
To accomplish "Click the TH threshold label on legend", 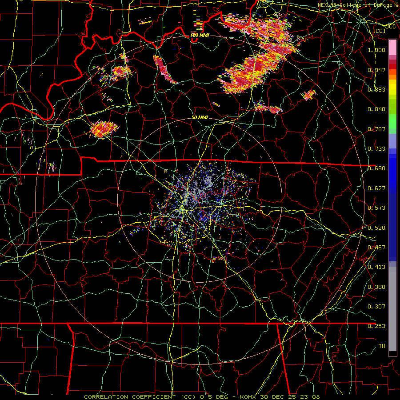I will (382, 346).
